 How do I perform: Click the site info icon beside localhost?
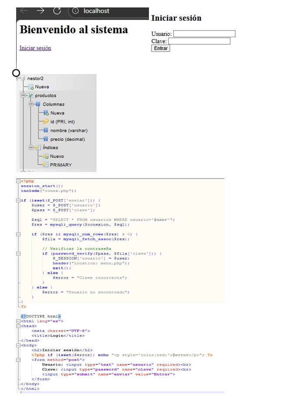click(x=75, y=11)
